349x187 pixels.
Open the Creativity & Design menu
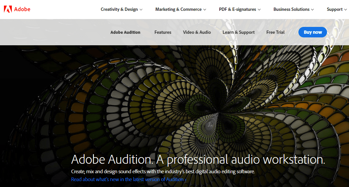119,9
